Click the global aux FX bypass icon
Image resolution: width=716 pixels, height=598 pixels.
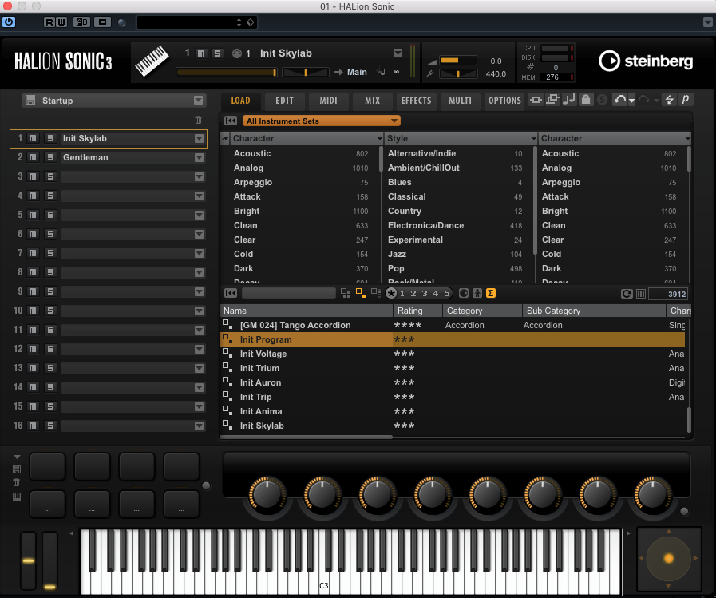552,100
